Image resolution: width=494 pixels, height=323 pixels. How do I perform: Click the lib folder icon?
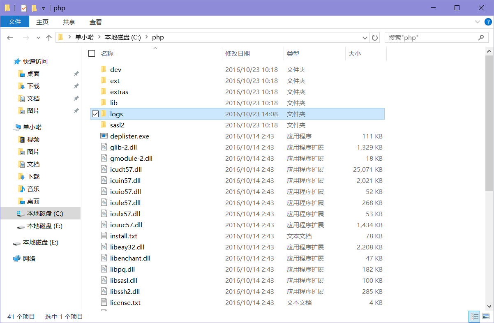pos(104,103)
